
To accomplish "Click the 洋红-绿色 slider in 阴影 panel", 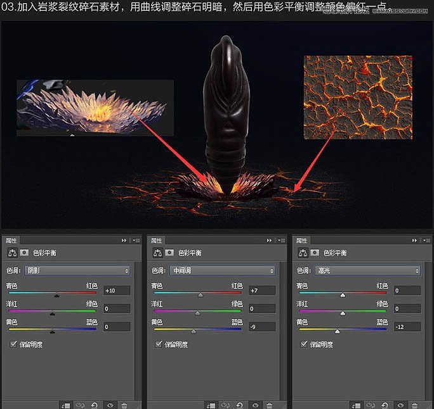I will [x=52, y=311].
